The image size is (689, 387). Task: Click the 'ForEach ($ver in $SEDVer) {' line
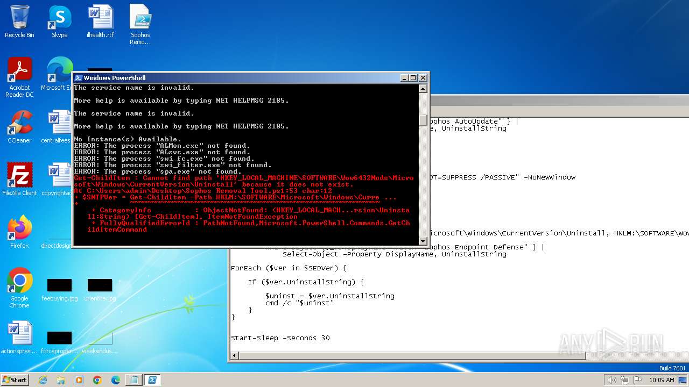coord(289,268)
